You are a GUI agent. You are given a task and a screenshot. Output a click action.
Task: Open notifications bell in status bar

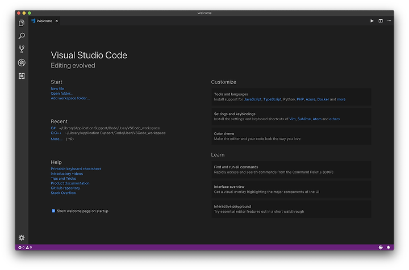(389, 247)
